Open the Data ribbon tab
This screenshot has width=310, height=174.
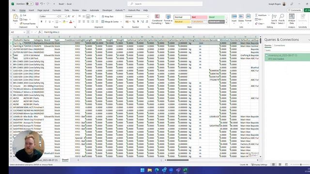[67, 10]
